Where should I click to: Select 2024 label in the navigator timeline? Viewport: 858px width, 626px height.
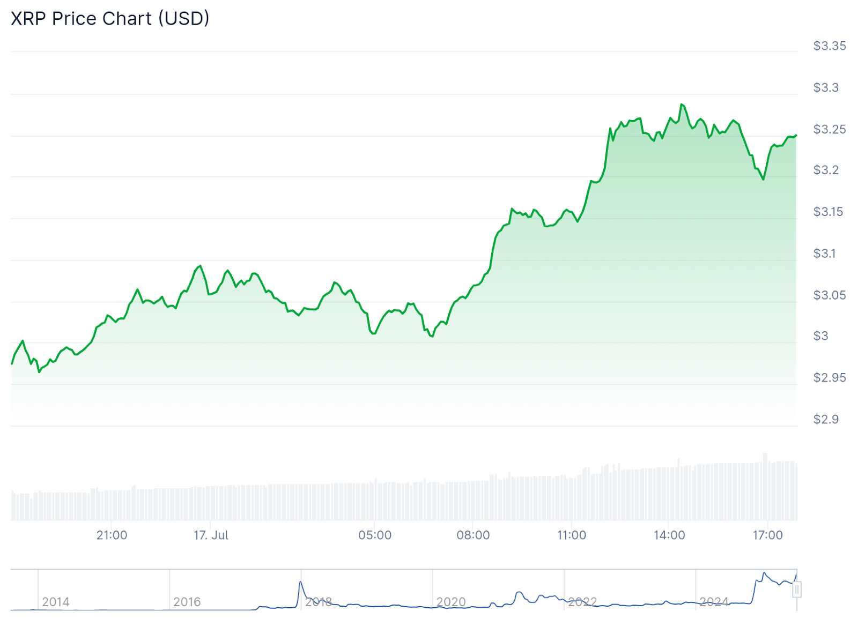[x=714, y=602]
